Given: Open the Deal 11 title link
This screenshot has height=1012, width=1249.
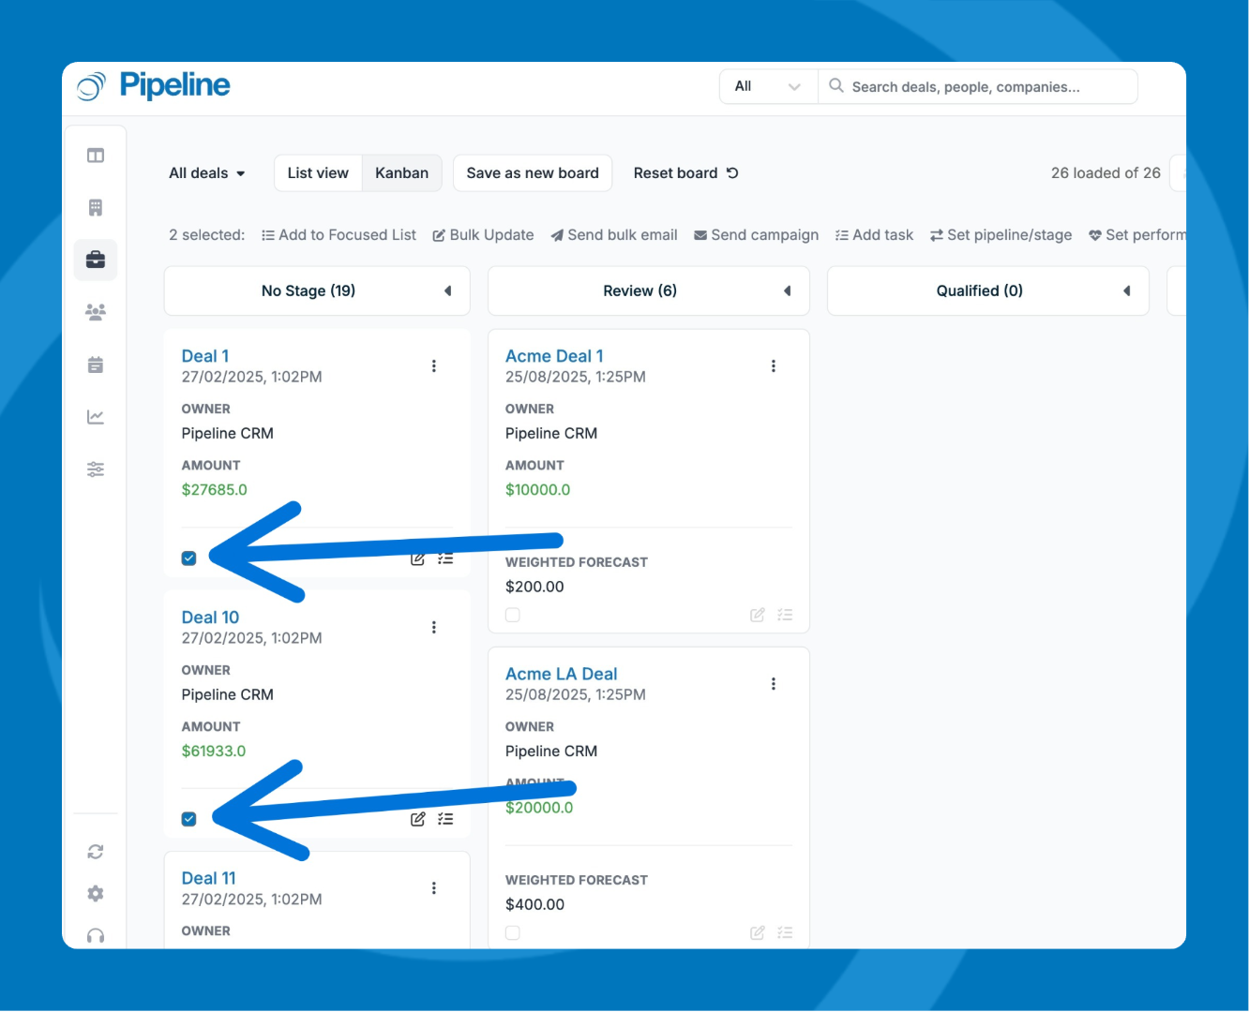Looking at the screenshot, I should coord(209,878).
